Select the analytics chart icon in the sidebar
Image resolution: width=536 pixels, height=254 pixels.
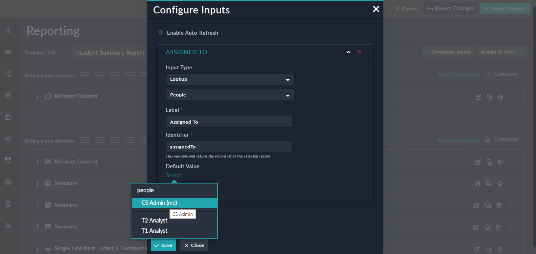[8, 138]
